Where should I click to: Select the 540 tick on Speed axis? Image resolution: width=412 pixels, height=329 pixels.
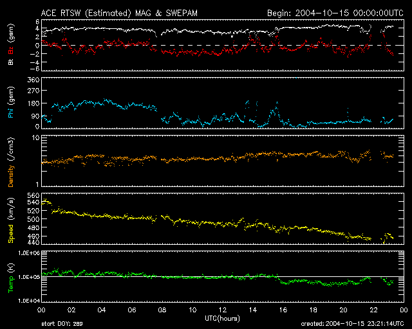(33, 202)
